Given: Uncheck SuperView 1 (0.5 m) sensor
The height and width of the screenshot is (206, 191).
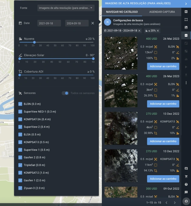Looking at the screenshot, I should (20, 150).
